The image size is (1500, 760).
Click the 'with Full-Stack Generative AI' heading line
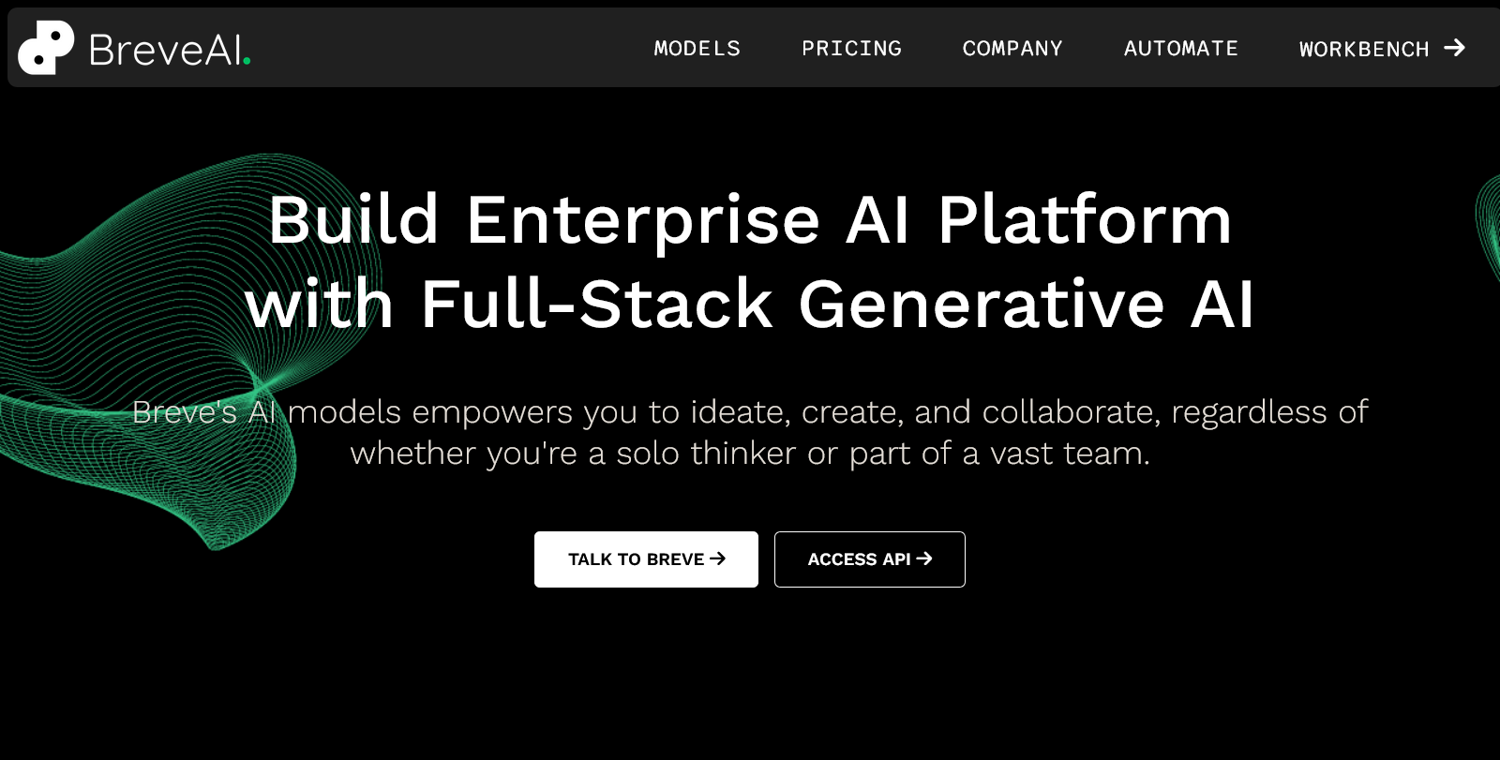click(x=750, y=304)
